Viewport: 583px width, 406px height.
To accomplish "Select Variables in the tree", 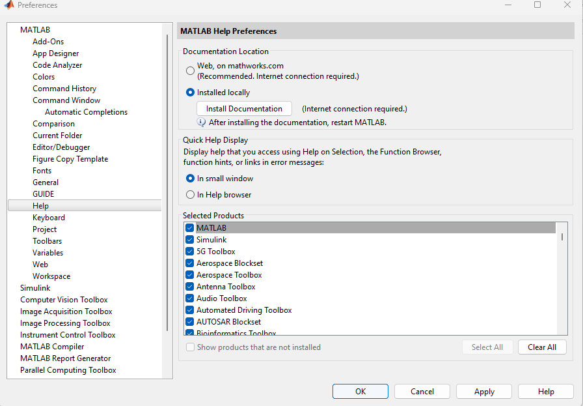I will point(47,253).
